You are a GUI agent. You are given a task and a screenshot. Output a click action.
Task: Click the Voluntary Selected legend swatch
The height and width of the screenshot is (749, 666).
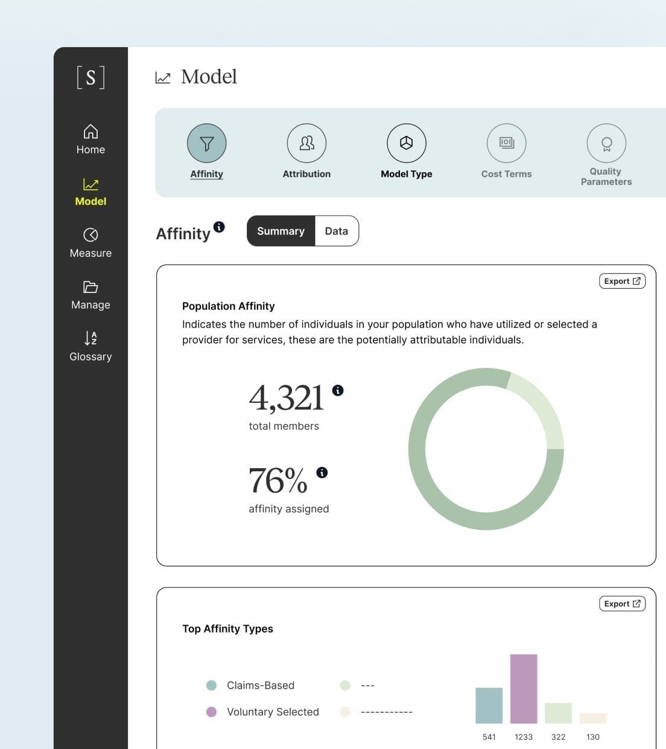(211, 712)
